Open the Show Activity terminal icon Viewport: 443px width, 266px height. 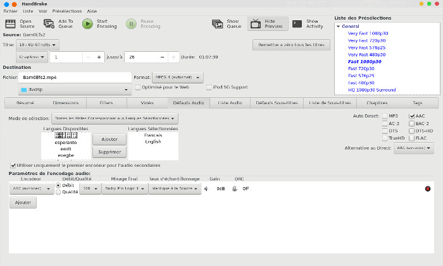(297, 24)
